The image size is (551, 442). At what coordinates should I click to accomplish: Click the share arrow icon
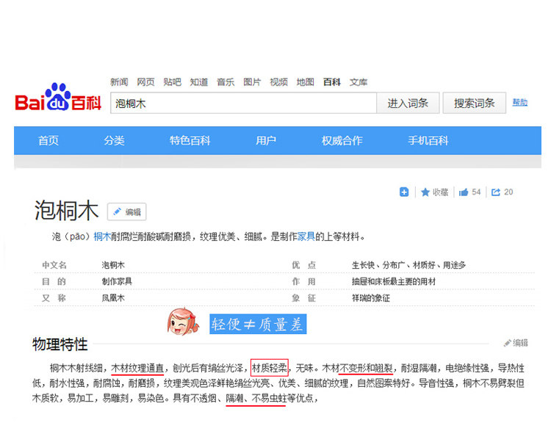(x=495, y=192)
